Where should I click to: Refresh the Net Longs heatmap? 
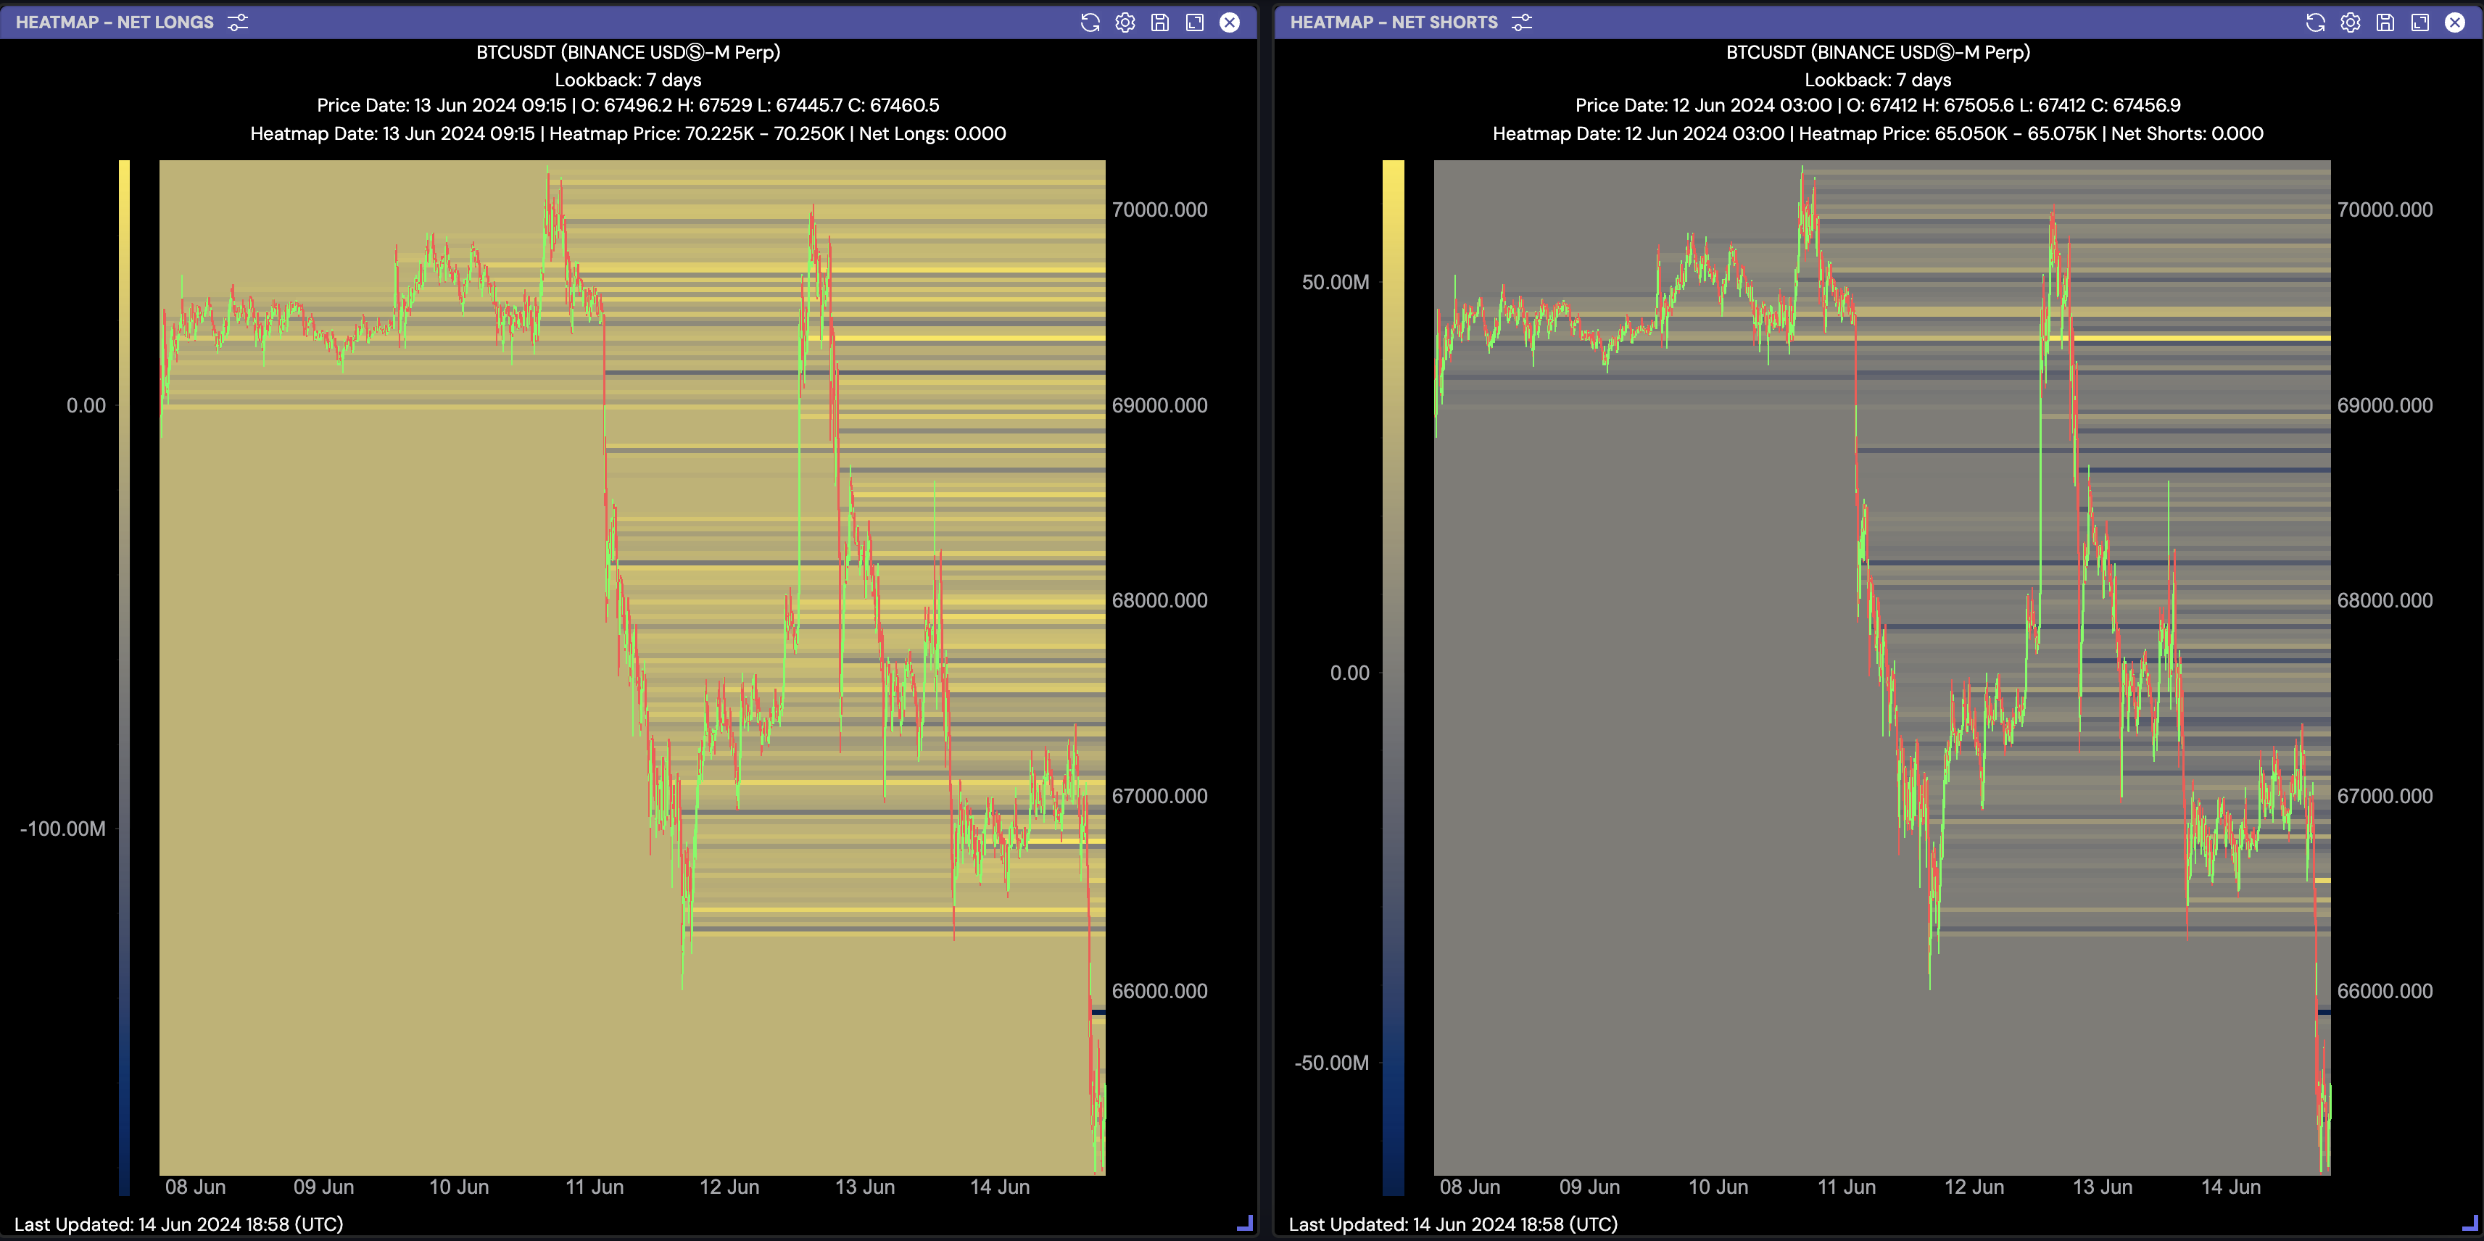point(1090,22)
